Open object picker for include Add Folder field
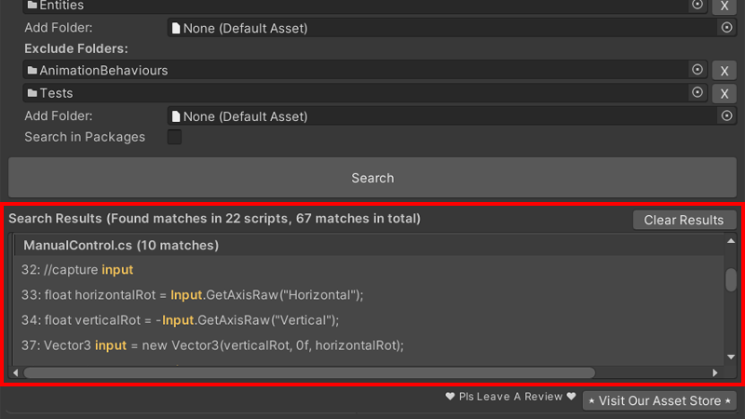This screenshot has height=419, width=745. (726, 28)
